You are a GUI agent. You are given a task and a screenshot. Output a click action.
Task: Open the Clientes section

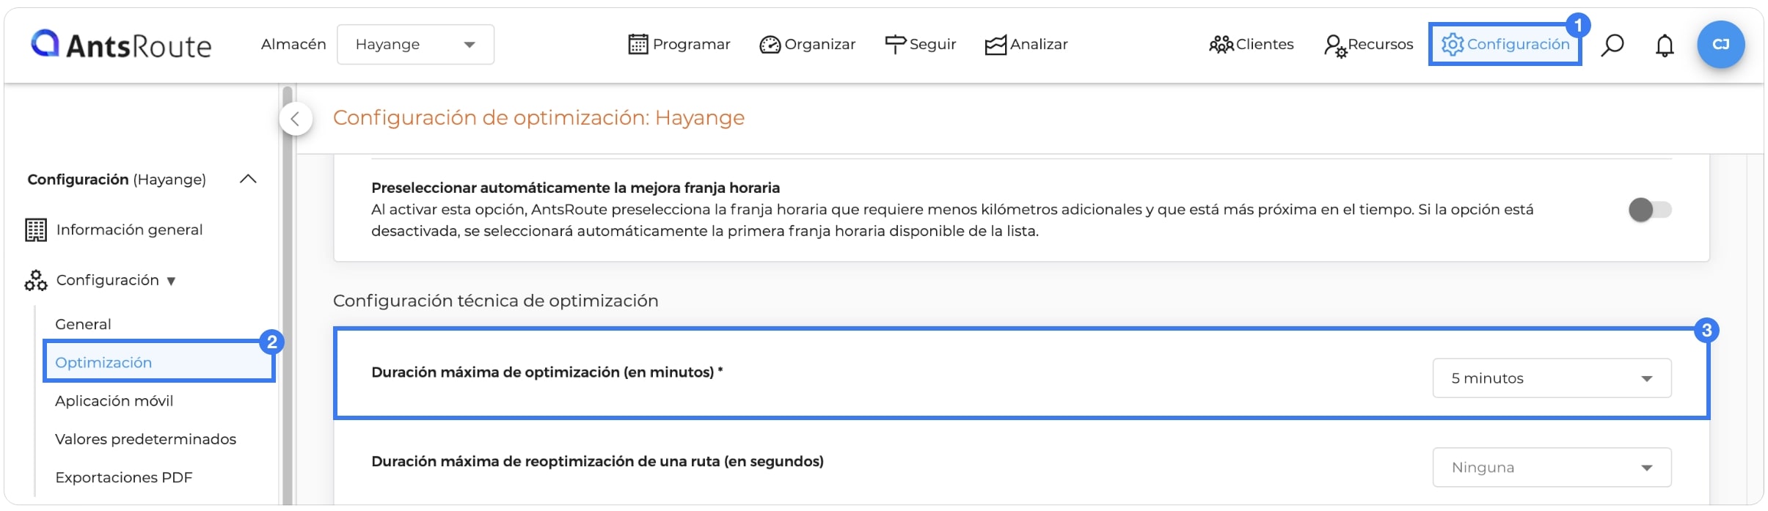[1252, 45]
